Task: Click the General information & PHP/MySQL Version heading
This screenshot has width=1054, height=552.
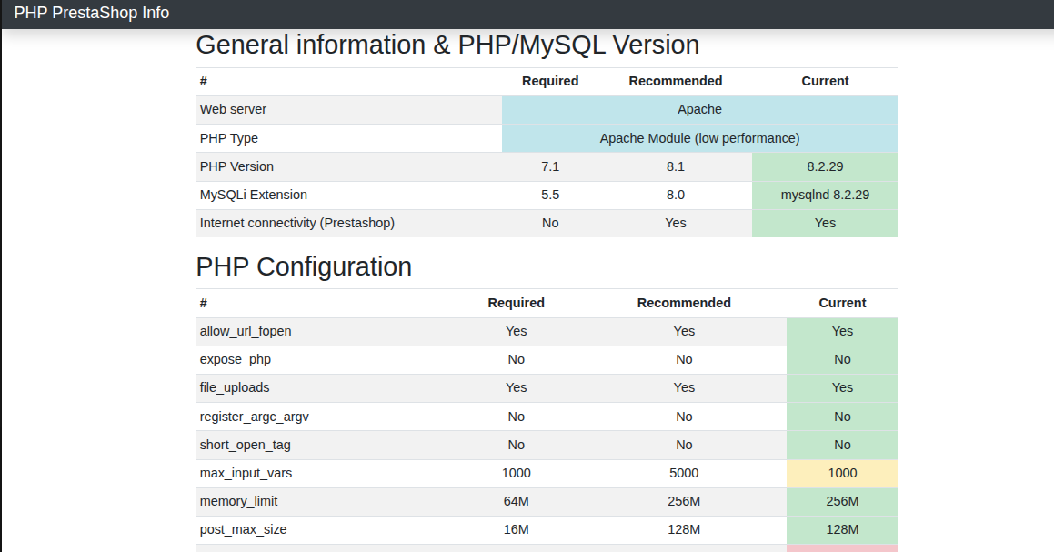Action: pyautogui.click(x=447, y=45)
